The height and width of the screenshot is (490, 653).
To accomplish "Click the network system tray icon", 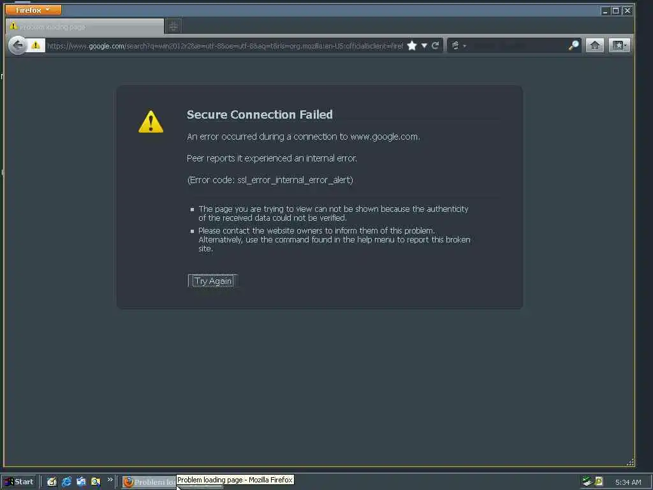I will click(587, 482).
